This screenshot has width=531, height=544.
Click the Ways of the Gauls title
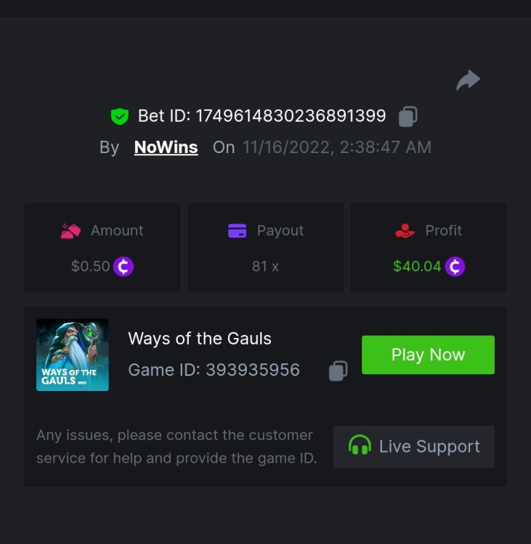200,338
